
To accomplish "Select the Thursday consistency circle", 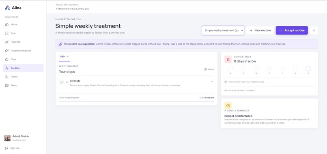I will tap(269, 69).
